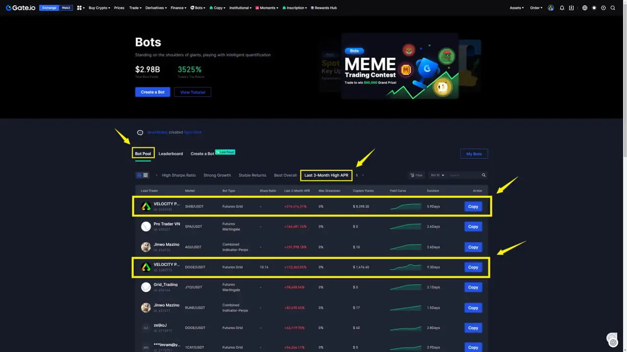
Task: Copy the AGI/USDT Jinwo Mazino bot
Action: (473, 247)
